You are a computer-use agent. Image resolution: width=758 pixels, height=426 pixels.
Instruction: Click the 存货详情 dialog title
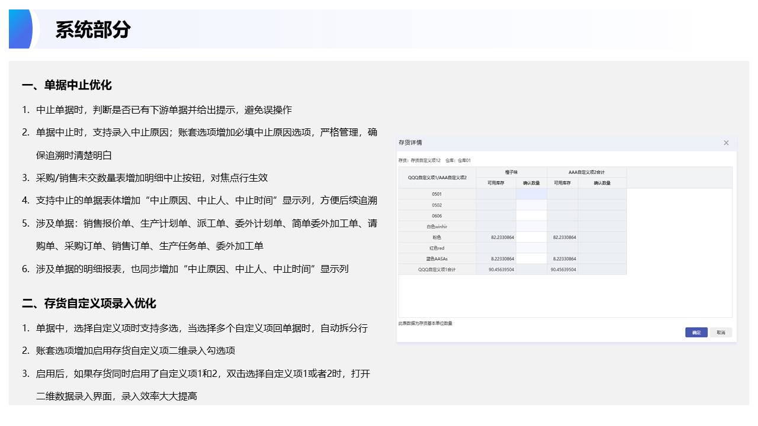(x=410, y=143)
